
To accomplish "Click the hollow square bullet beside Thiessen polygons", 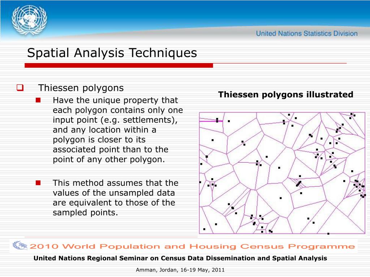I will (x=20, y=88).
